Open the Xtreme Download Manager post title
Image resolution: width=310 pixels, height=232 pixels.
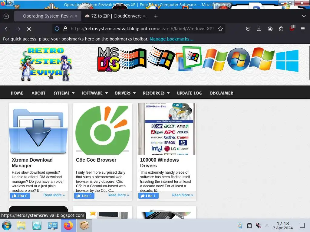(x=32, y=163)
